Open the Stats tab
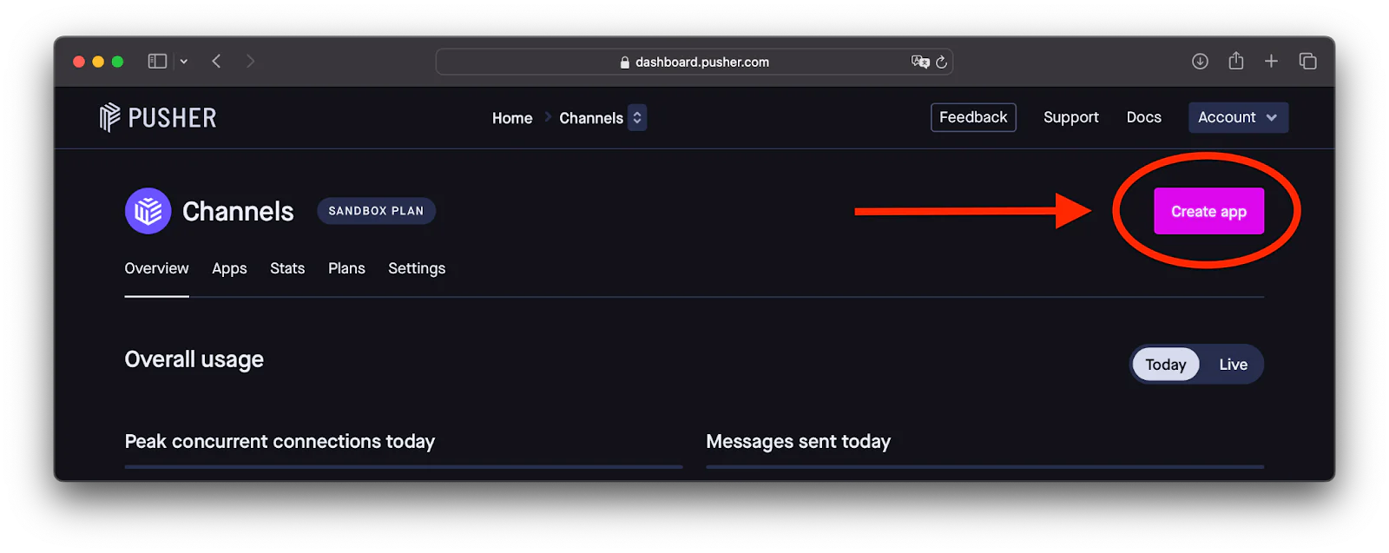Image resolution: width=1389 pixels, height=553 pixels. [287, 268]
